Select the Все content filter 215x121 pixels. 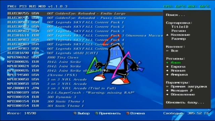pyautogui.click(x=174, y=51)
